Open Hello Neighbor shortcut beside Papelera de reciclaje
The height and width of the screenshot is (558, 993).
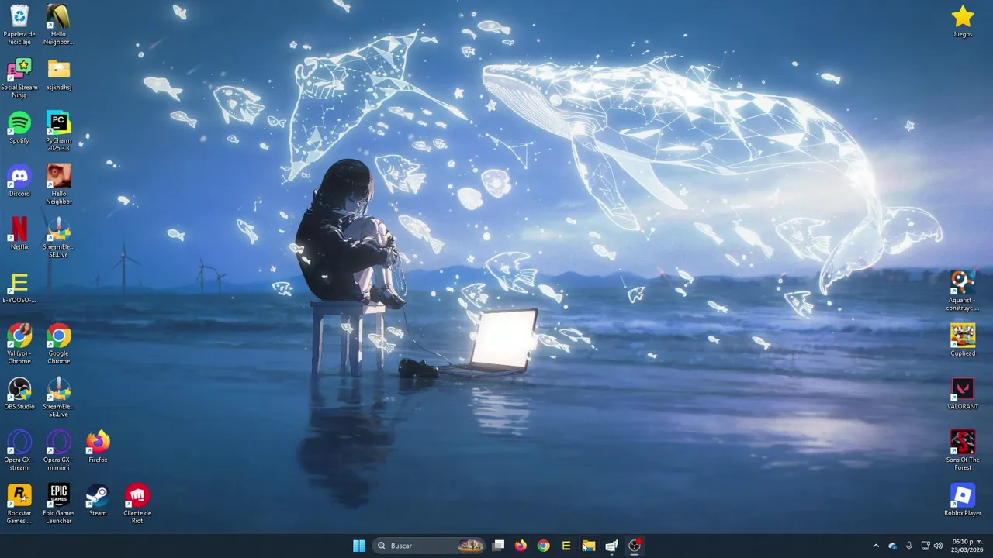click(x=58, y=24)
